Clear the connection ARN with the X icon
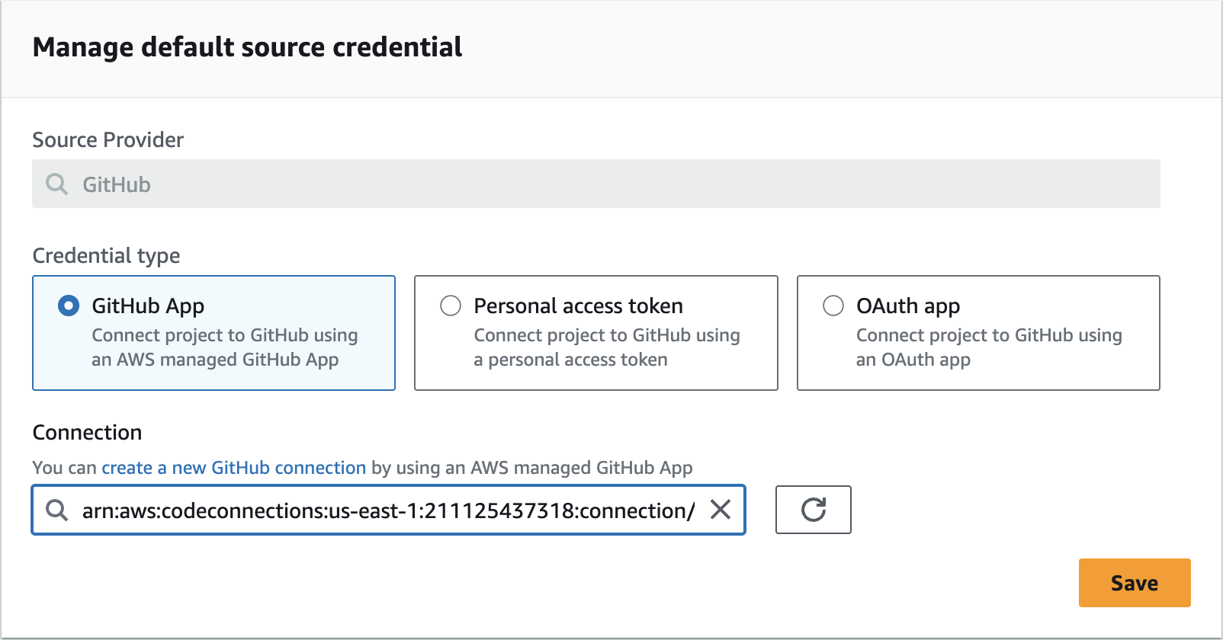Viewport: 1223px width, 640px height. pyautogui.click(x=721, y=510)
